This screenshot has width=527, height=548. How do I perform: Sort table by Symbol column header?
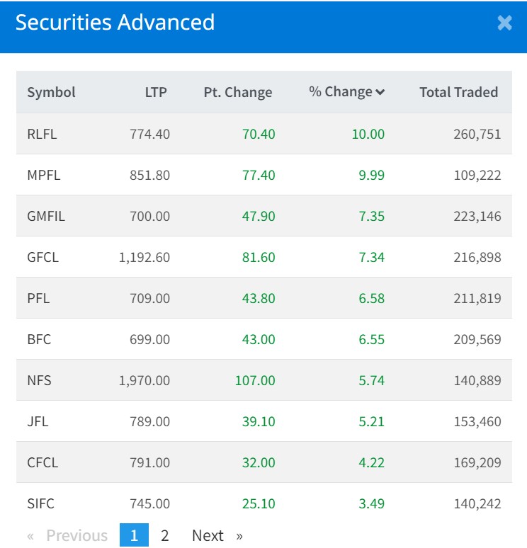click(x=51, y=92)
